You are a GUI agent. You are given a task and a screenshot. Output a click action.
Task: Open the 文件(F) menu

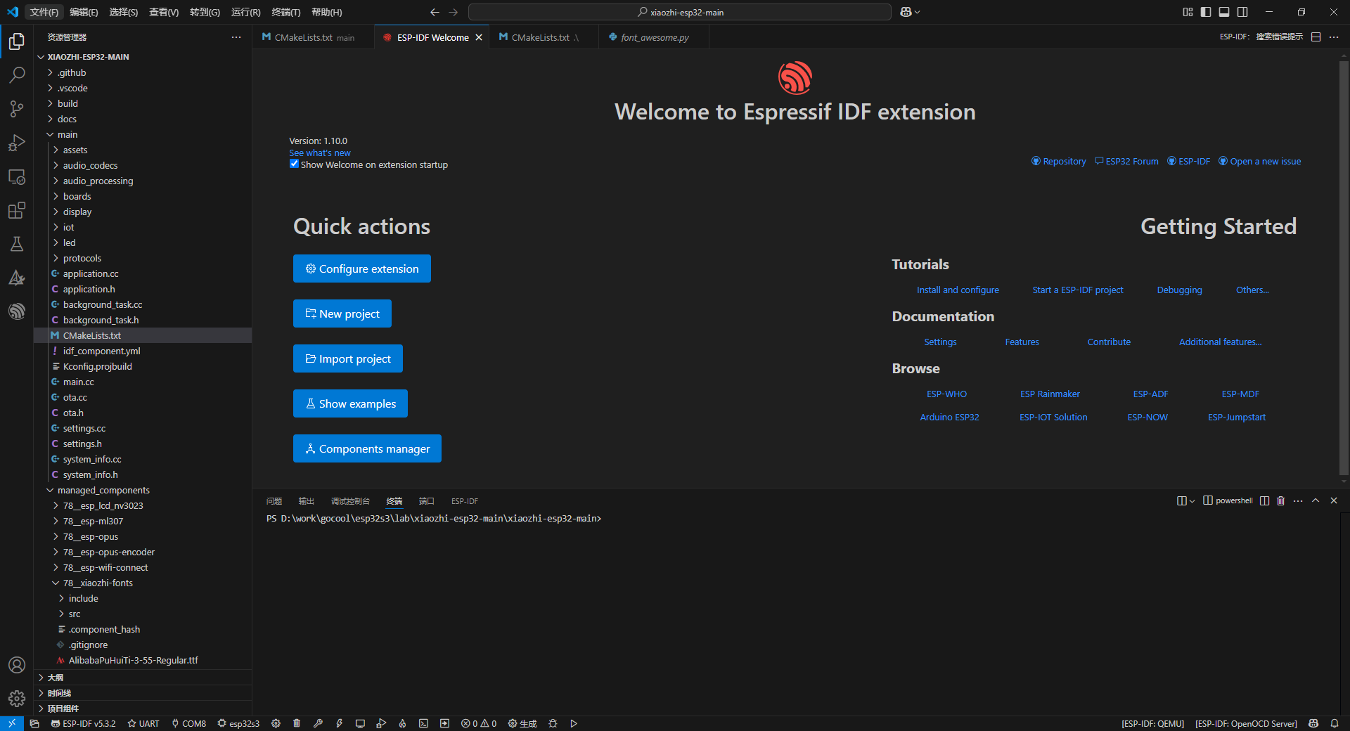pyautogui.click(x=44, y=12)
